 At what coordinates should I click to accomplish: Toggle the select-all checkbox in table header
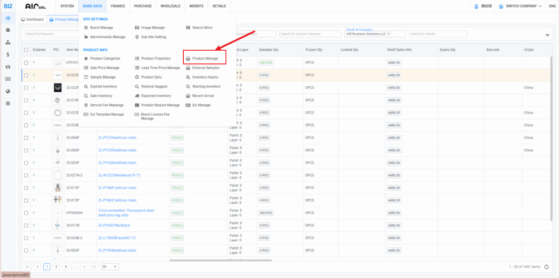point(26,50)
